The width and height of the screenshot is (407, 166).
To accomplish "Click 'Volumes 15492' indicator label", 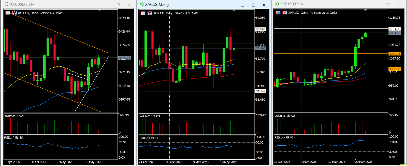I will tap(285, 116).
